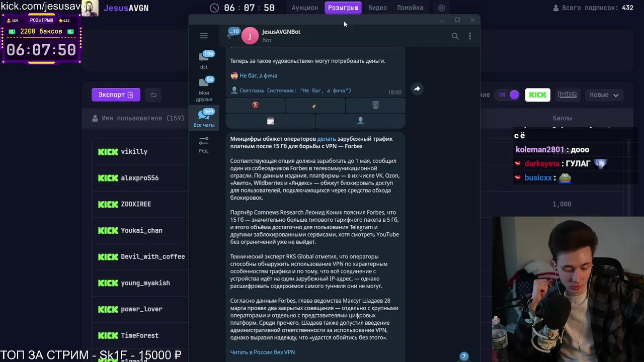Viewport: 644px width, 362px height.
Task: Select participant vikilly
Action: [x=134, y=151]
